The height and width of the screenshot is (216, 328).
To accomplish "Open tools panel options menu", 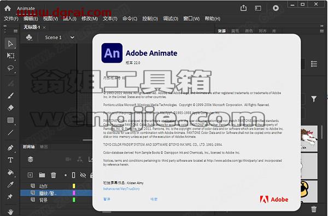I will [16, 31].
